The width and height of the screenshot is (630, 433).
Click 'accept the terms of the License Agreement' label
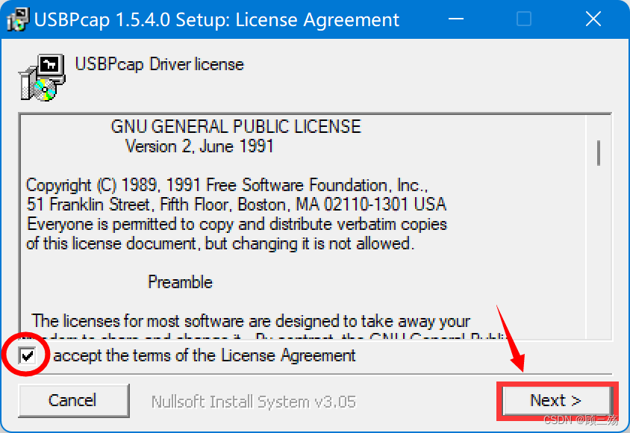[205, 355]
